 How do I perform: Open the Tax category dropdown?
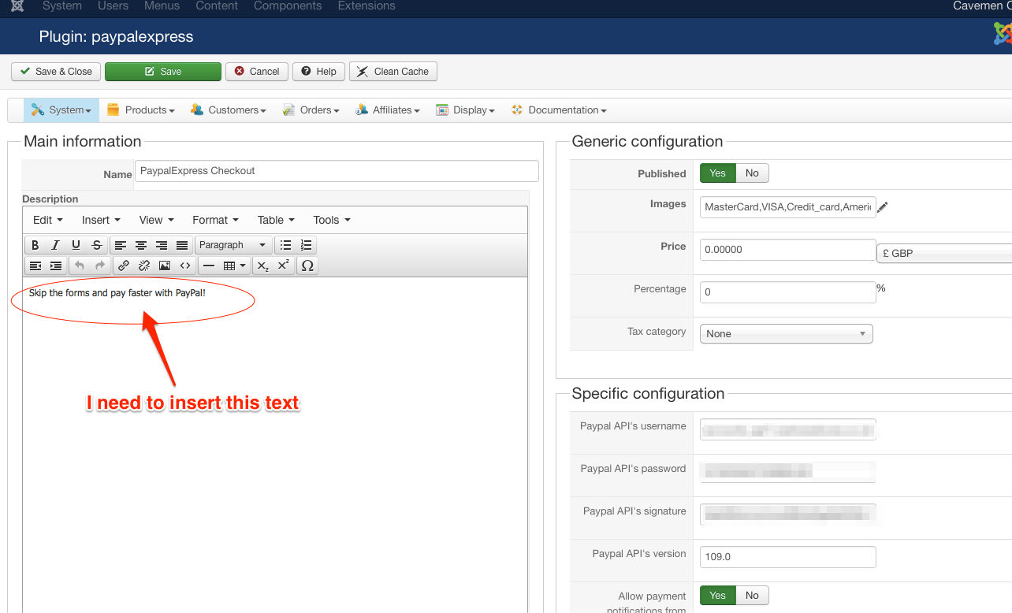click(x=787, y=334)
